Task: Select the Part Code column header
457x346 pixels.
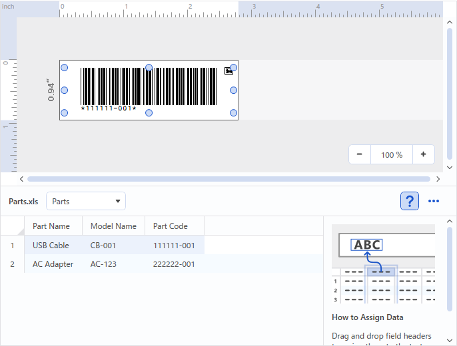Action: click(x=171, y=226)
